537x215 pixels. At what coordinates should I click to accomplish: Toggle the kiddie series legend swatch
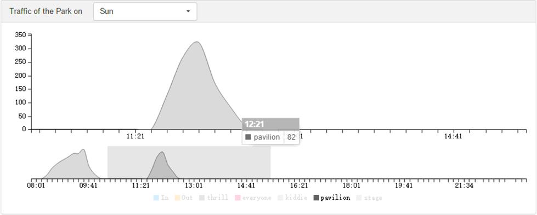(x=280, y=197)
